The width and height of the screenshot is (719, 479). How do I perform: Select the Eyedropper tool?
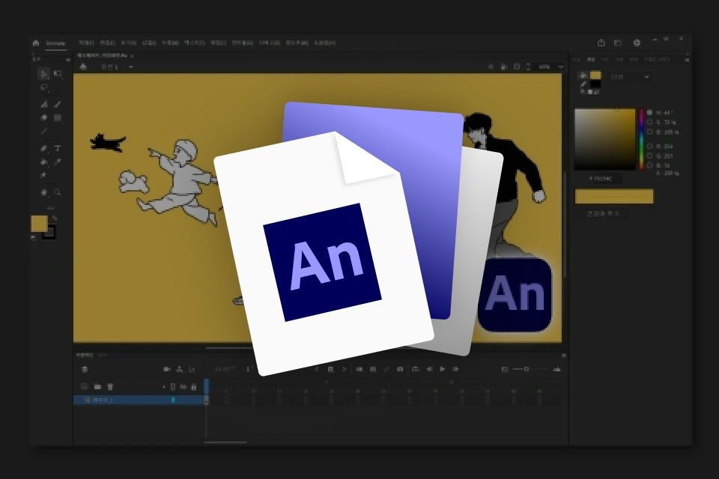(x=58, y=162)
